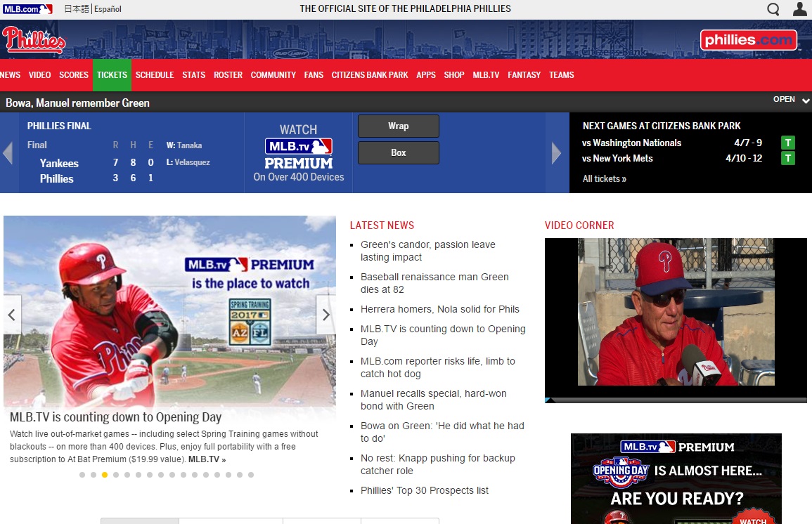Open the COMMUNITY menu

273,75
